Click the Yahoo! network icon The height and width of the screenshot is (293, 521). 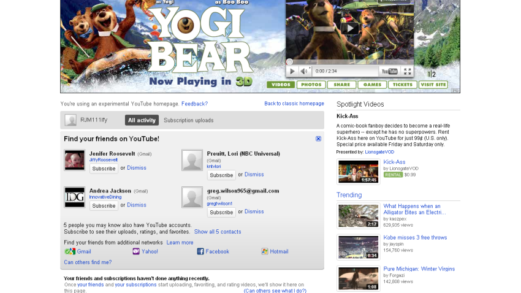(x=136, y=251)
